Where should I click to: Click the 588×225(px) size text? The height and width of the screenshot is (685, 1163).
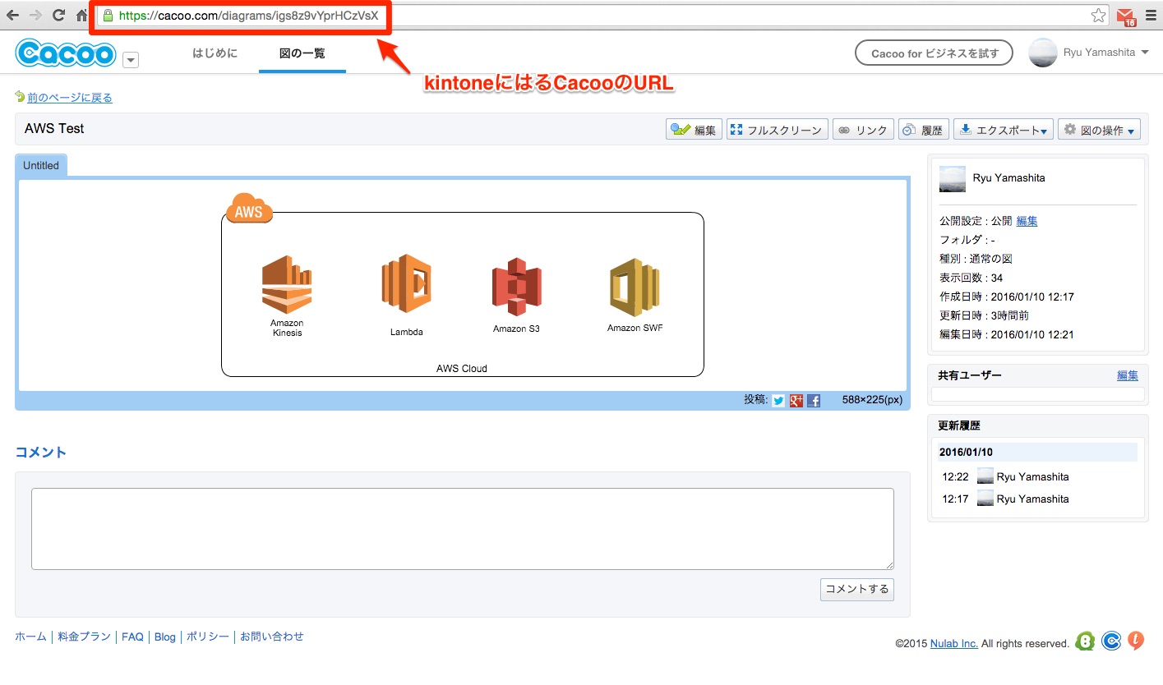point(873,400)
